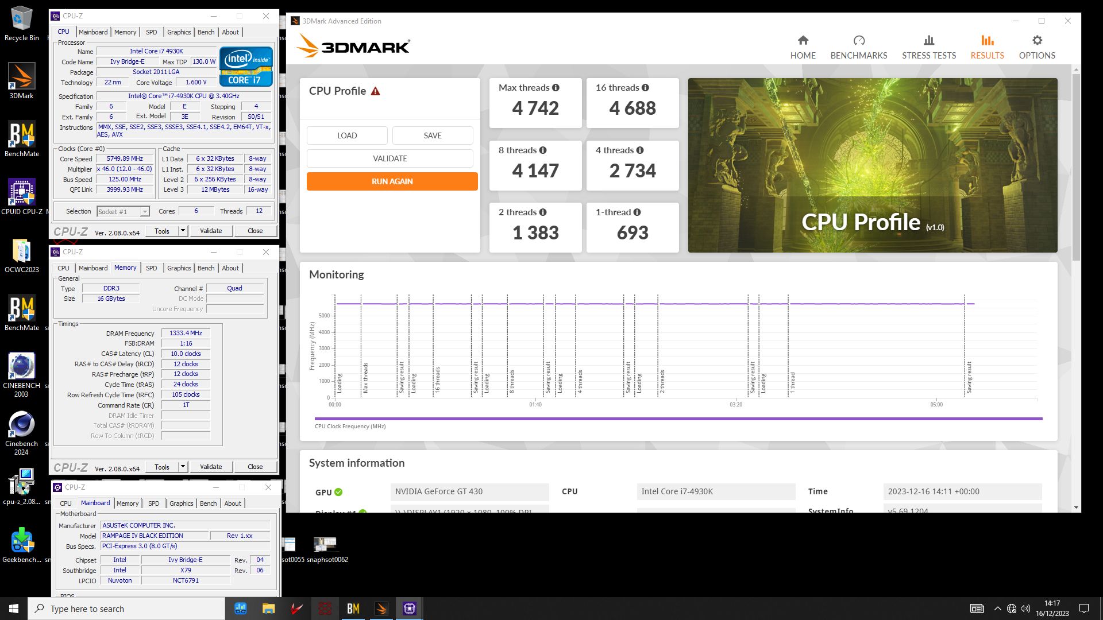Open Tools dropdown arrow in Memory CPU-Z window
The image size is (1103, 620).
pos(183,467)
